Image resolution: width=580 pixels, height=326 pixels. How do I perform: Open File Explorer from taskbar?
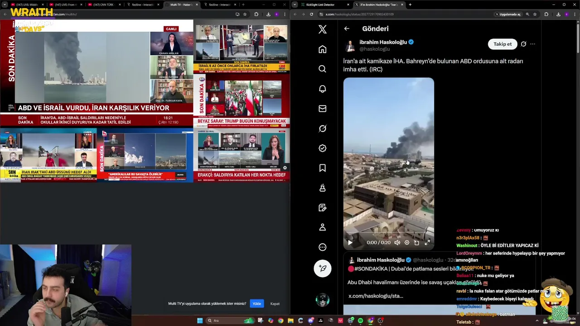click(290, 321)
